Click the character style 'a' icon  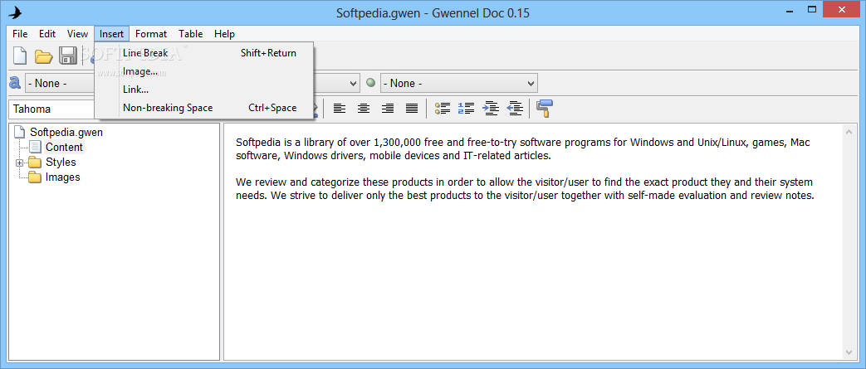point(15,83)
